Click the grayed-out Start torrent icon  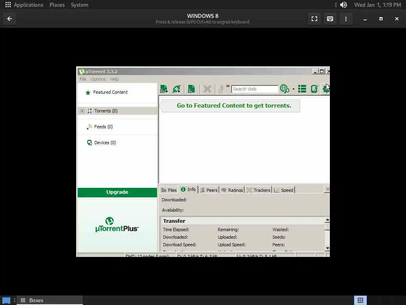click(x=221, y=89)
